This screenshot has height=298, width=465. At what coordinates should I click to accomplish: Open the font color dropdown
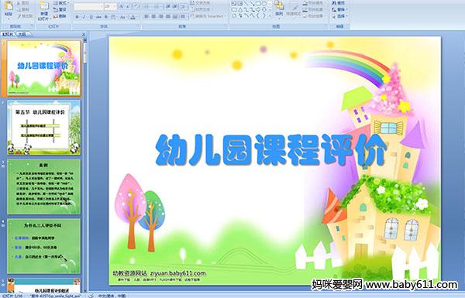pyautogui.click(x=133, y=17)
